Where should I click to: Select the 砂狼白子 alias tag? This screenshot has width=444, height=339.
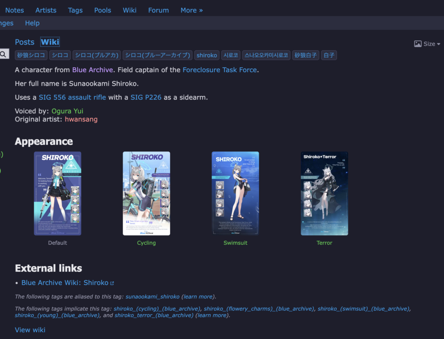[x=306, y=55]
